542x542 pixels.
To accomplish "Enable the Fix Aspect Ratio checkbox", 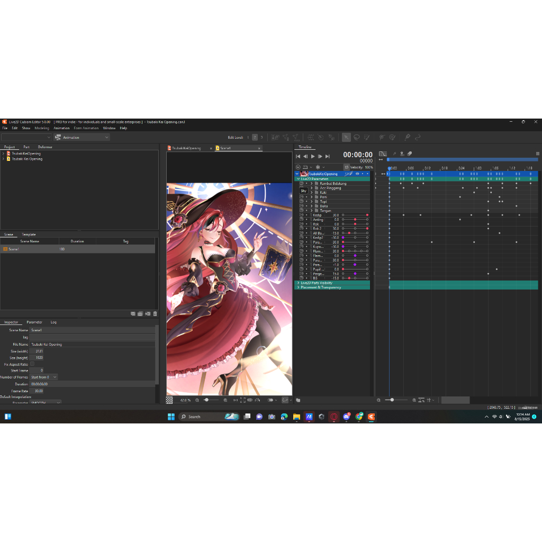I will (x=33, y=364).
